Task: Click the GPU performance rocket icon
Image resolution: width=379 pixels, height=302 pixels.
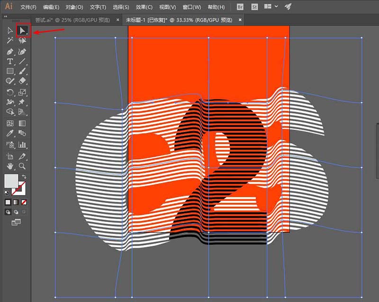Action: pyautogui.click(x=288, y=7)
